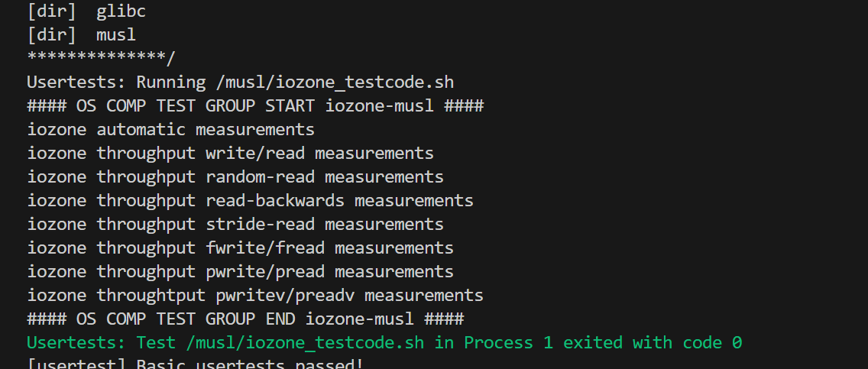Viewport: 868px width, 369px height.
Task: Click the misspelled word throughtput
Action: pyautogui.click(x=151, y=296)
